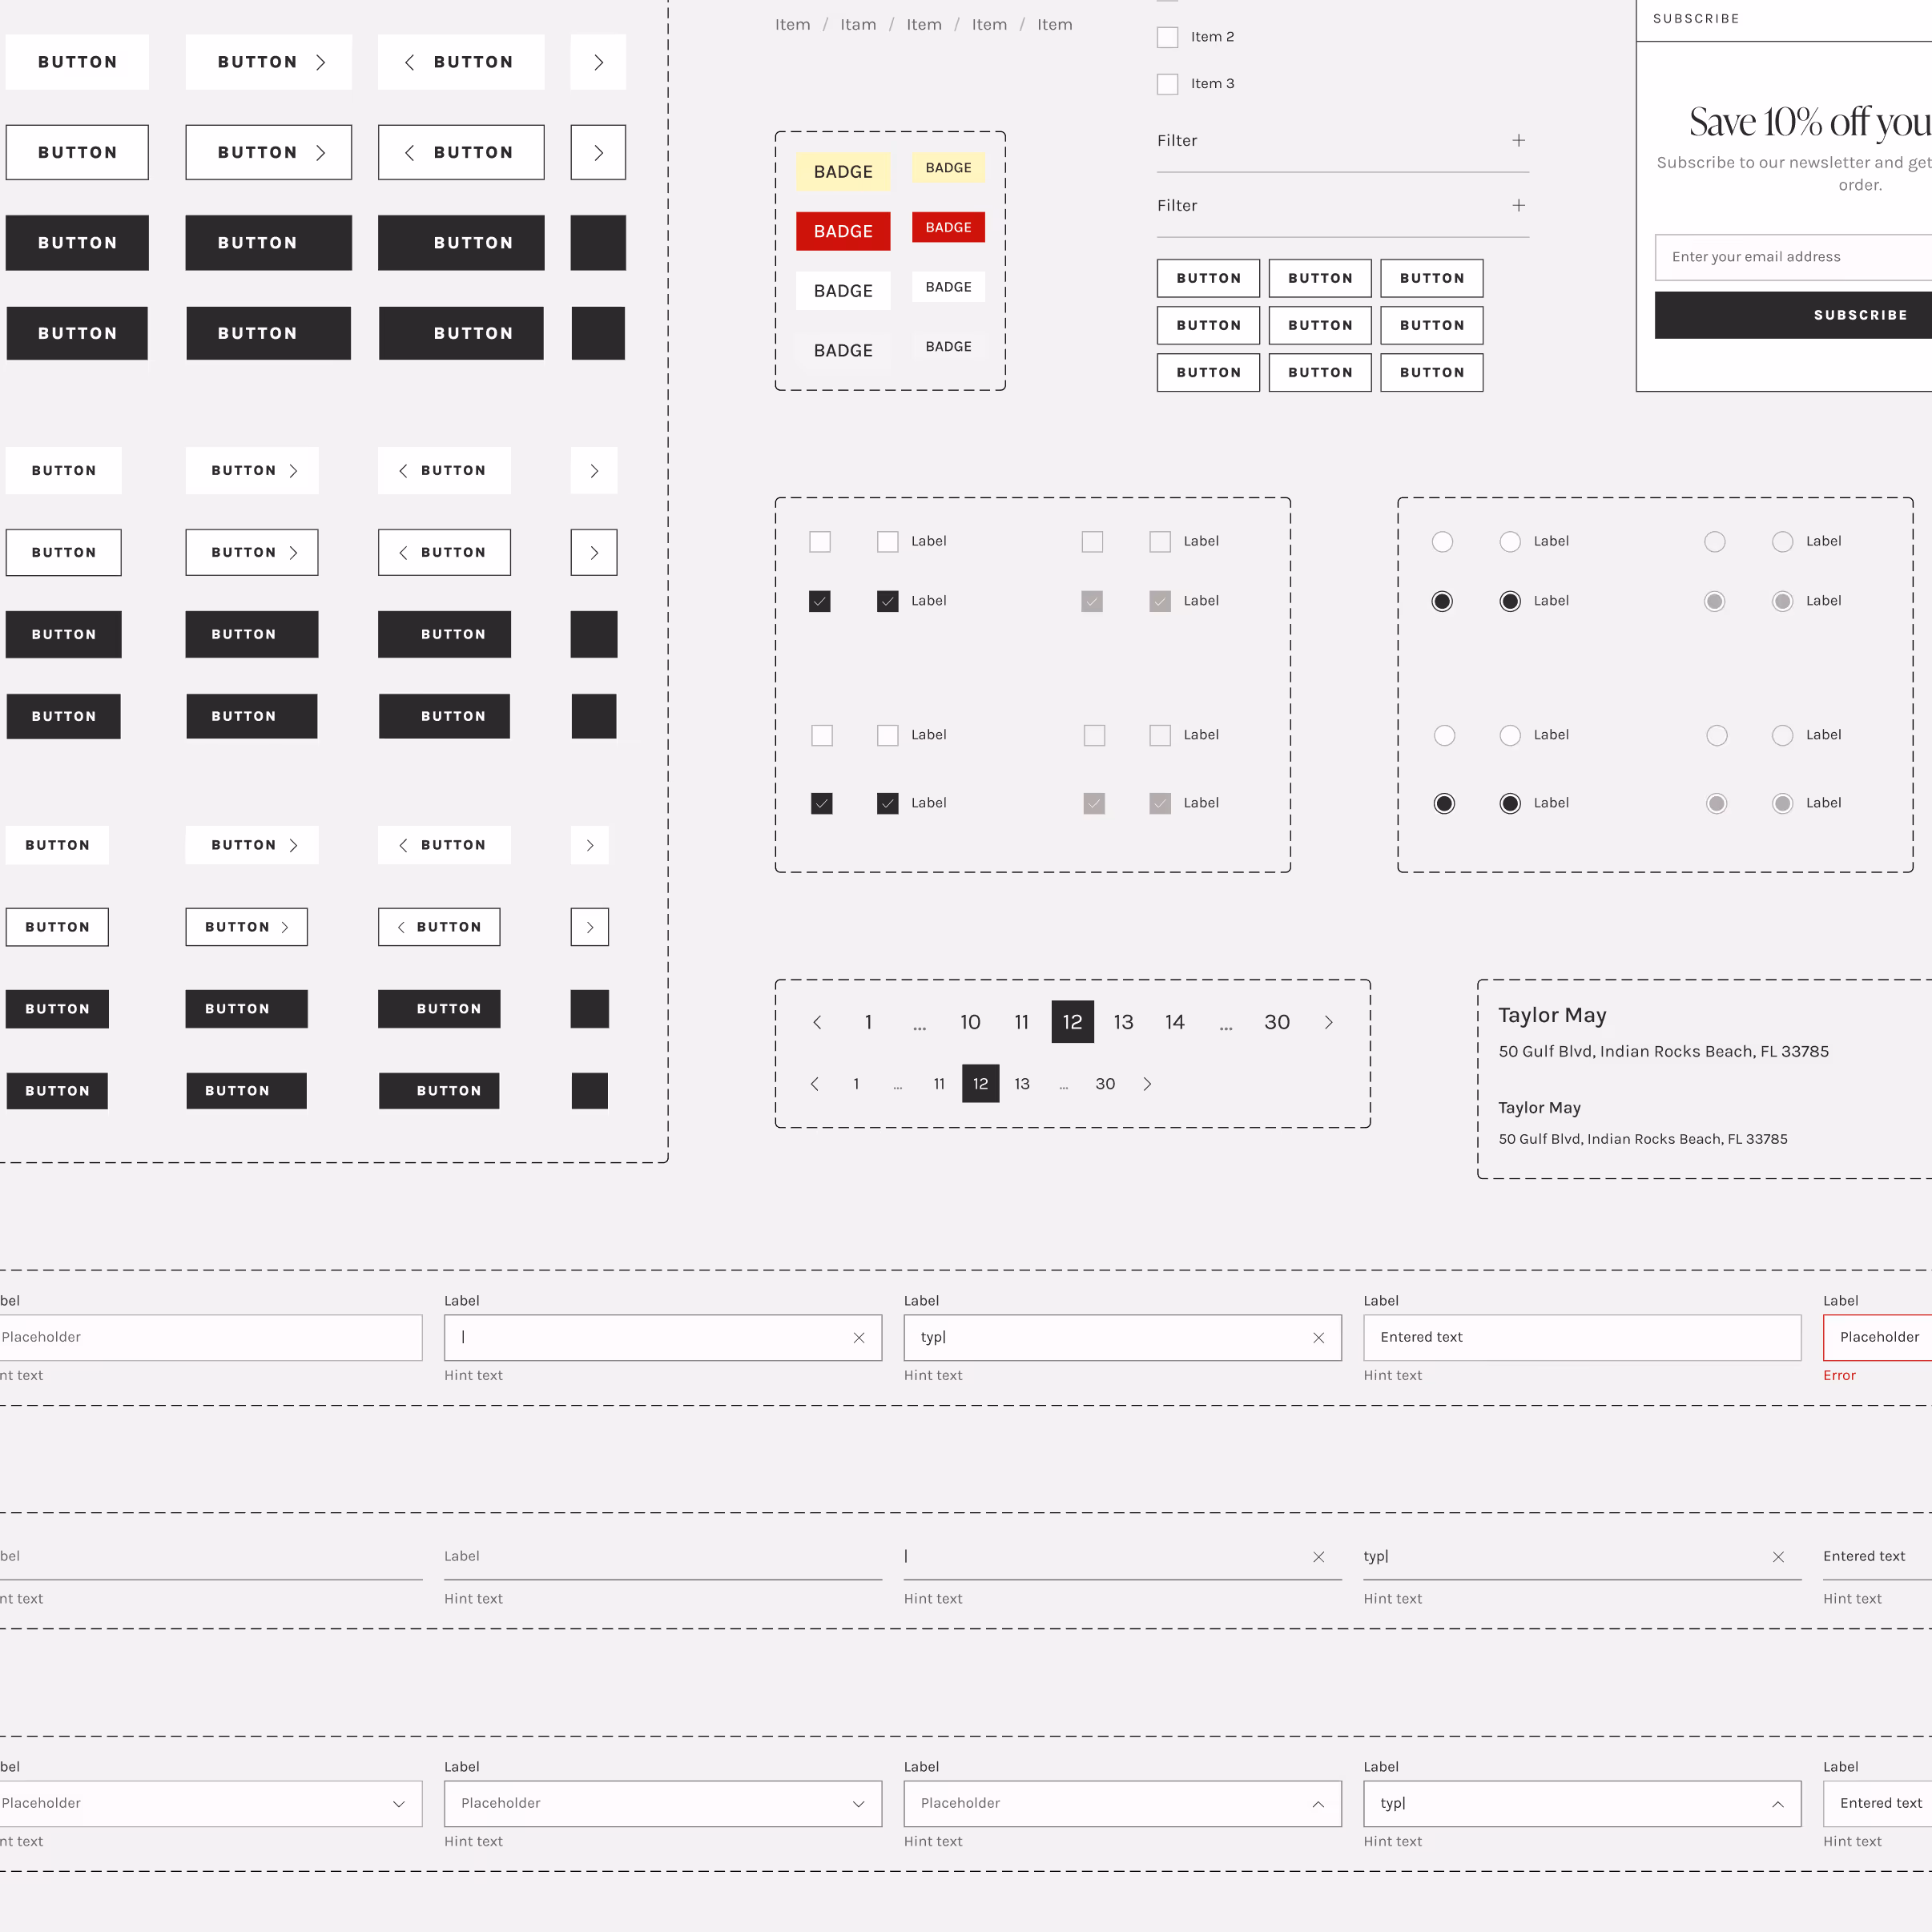The image size is (1932, 1932).
Task: Click the plus icon next to the first Filter
Action: tap(1519, 140)
